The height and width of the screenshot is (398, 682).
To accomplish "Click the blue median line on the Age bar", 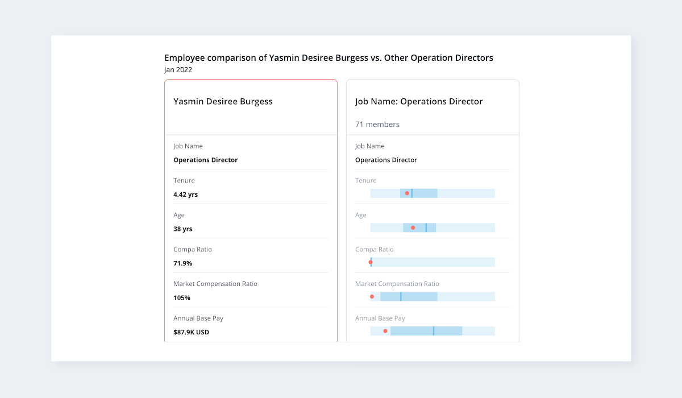I will (x=426, y=227).
